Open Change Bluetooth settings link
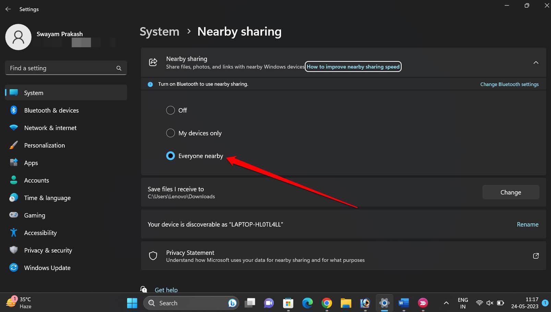This screenshot has height=312, width=551. [x=509, y=84]
